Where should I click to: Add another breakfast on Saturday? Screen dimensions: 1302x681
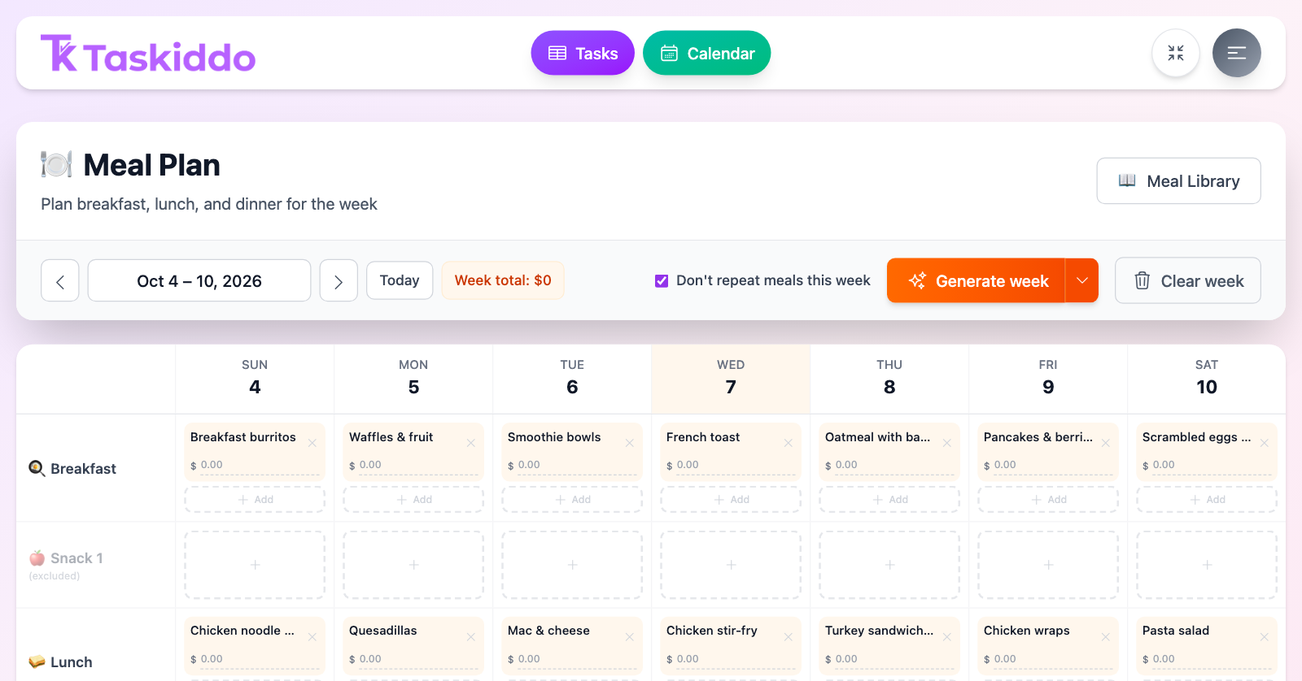pyautogui.click(x=1207, y=499)
